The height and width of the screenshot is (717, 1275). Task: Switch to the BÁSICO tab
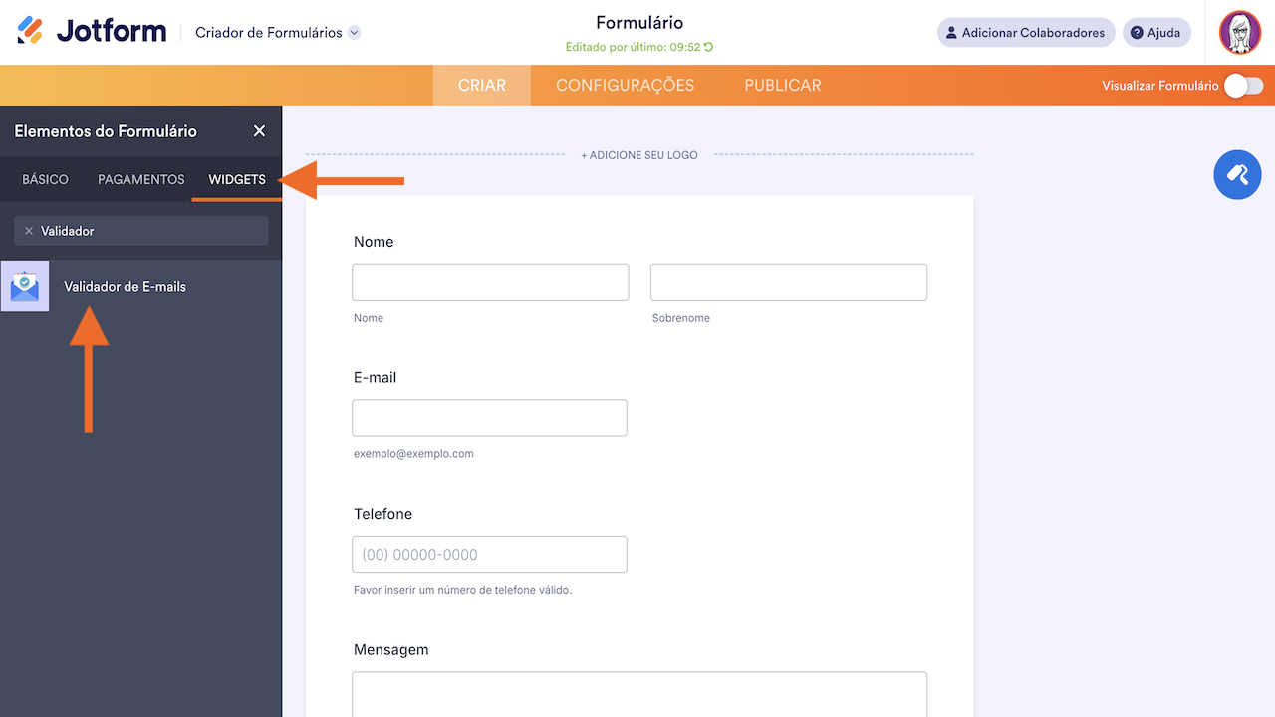click(45, 180)
